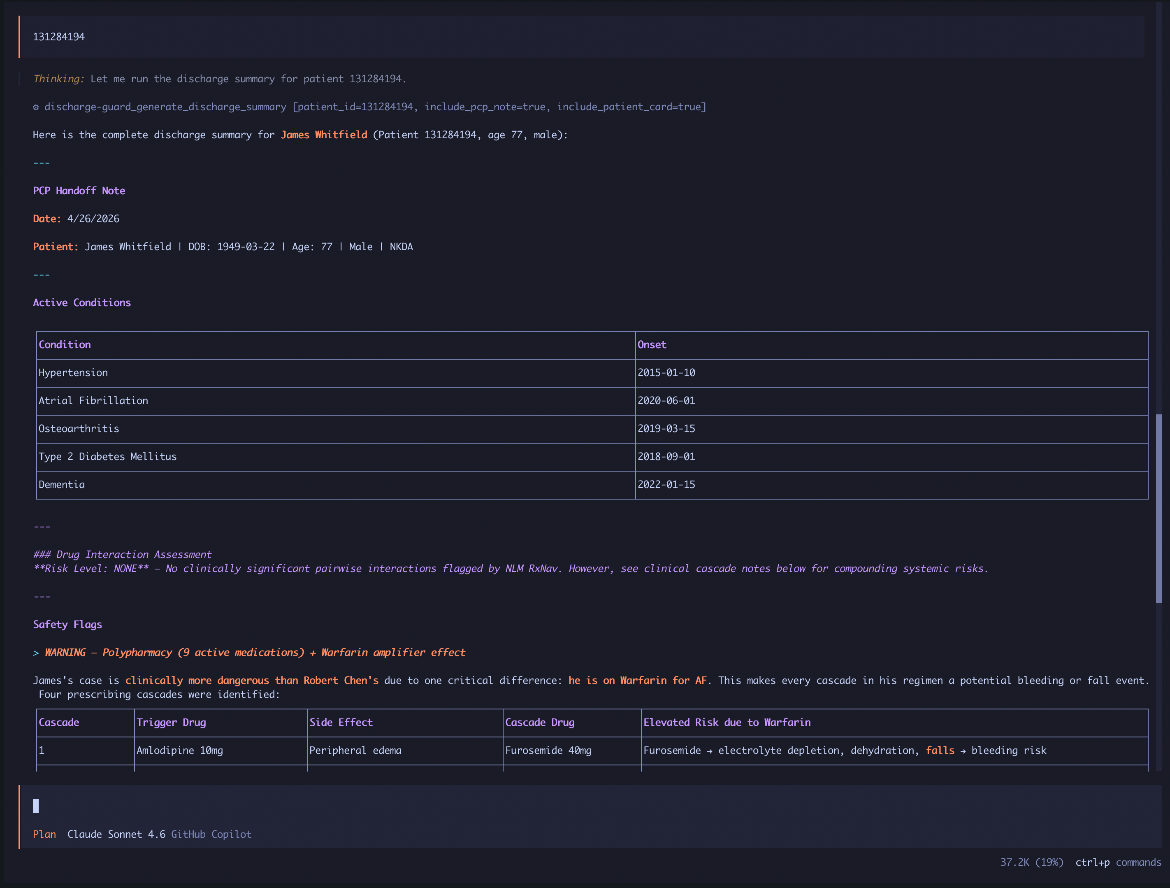Click the vertical scrollbar thumb
The height and width of the screenshot is (888, 1170).
point(1158,508)
